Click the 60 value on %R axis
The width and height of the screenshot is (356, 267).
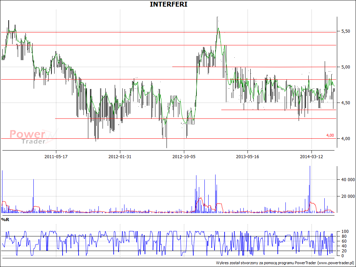(344, 241)
